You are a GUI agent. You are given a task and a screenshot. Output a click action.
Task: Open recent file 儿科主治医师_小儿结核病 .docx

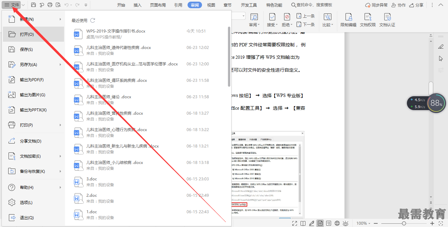pos(146,165)
